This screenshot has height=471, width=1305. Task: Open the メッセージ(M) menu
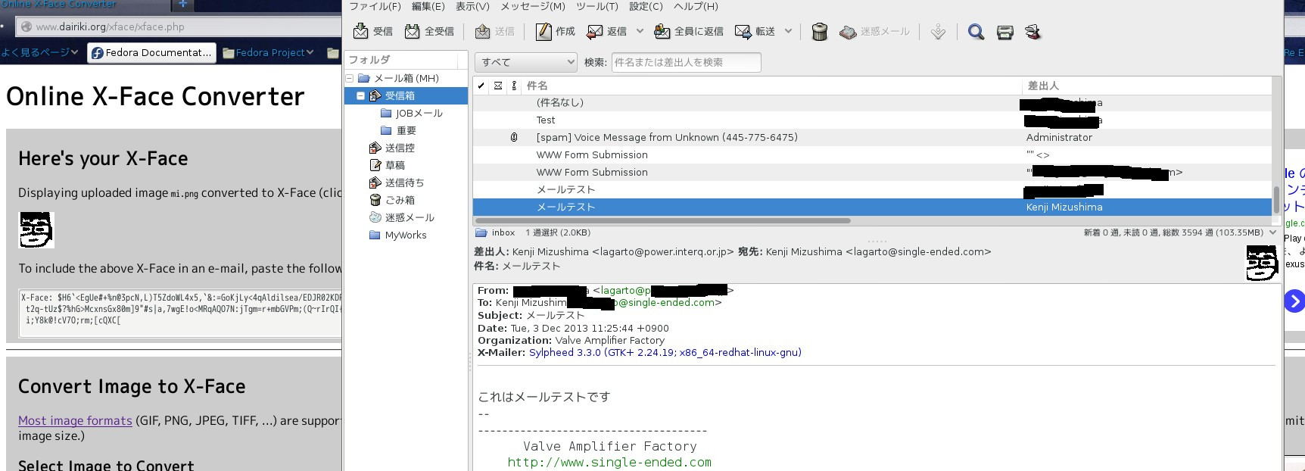[x=532, y=6]
